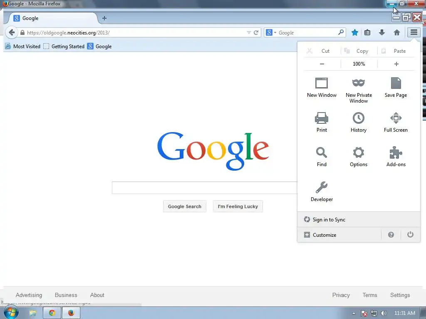Image resolution: width=426 pixels, height=319 pixels.
Task: Click the Exit Firefox power icon
Action: 410,235
